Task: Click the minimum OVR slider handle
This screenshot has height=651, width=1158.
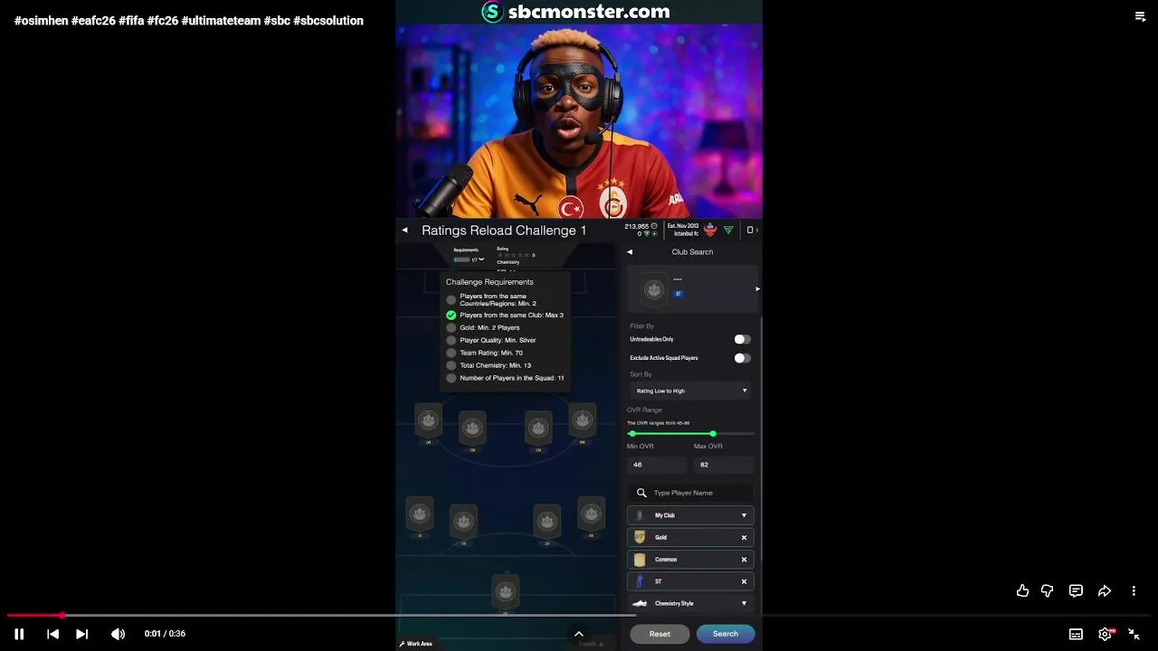Action: [631, 434]
